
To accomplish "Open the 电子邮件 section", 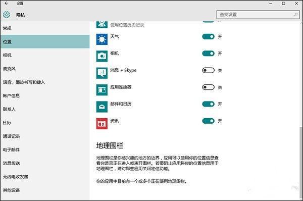I will pyautogui.click(x=45, y=150).
